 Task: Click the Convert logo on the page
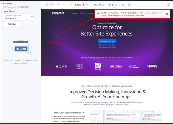tap(58, 13)
